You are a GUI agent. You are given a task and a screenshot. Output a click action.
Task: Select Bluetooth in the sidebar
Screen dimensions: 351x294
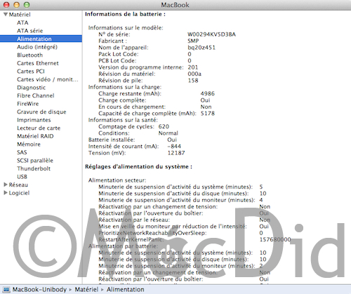click(x=30, y=55)
